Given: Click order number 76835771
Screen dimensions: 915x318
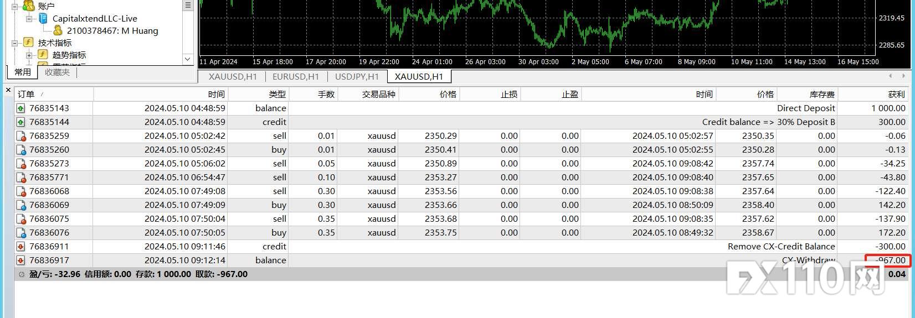Looking at the screenshot, I should 49,178.
